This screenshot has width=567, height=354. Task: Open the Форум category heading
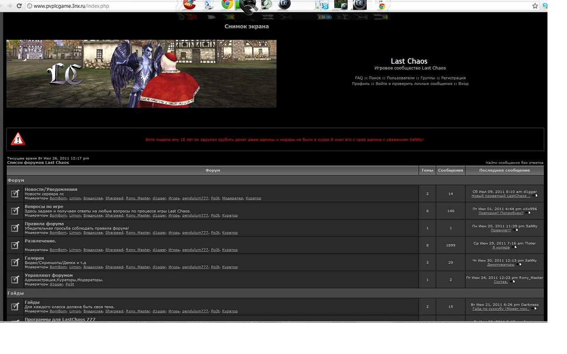click(16, 180)
